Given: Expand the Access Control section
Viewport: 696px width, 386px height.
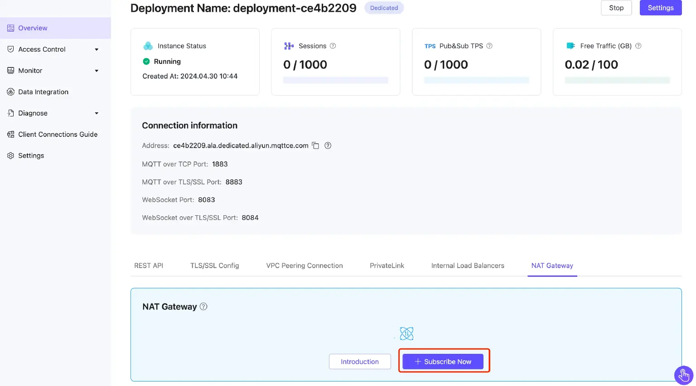Looking at the screenshot, I should pos(96,49).
